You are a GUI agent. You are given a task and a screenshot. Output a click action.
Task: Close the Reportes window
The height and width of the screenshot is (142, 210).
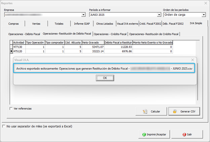[204, 3]
